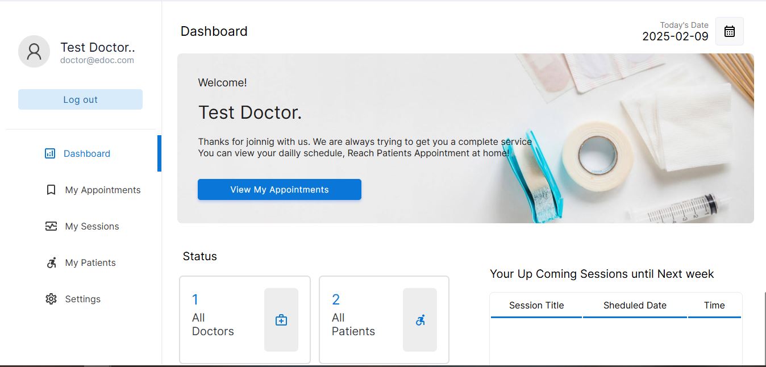Screen dimensions: 766x367
Task: Click the wheelchair icon beside My Patients
Action: (51, 262)
